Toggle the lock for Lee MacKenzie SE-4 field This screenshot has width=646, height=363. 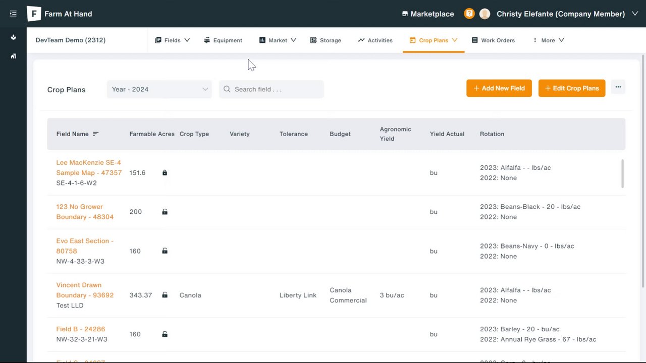165,173
